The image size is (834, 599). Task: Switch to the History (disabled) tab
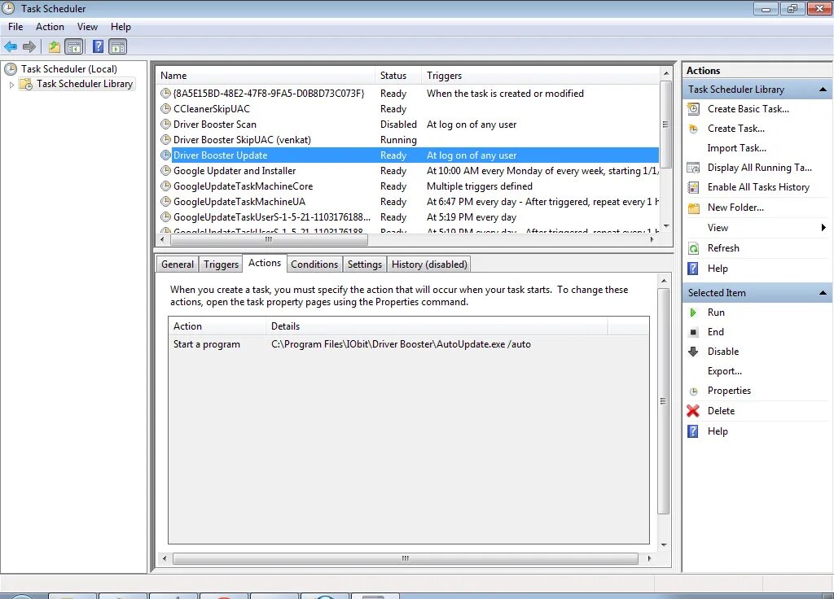point(429,265)
